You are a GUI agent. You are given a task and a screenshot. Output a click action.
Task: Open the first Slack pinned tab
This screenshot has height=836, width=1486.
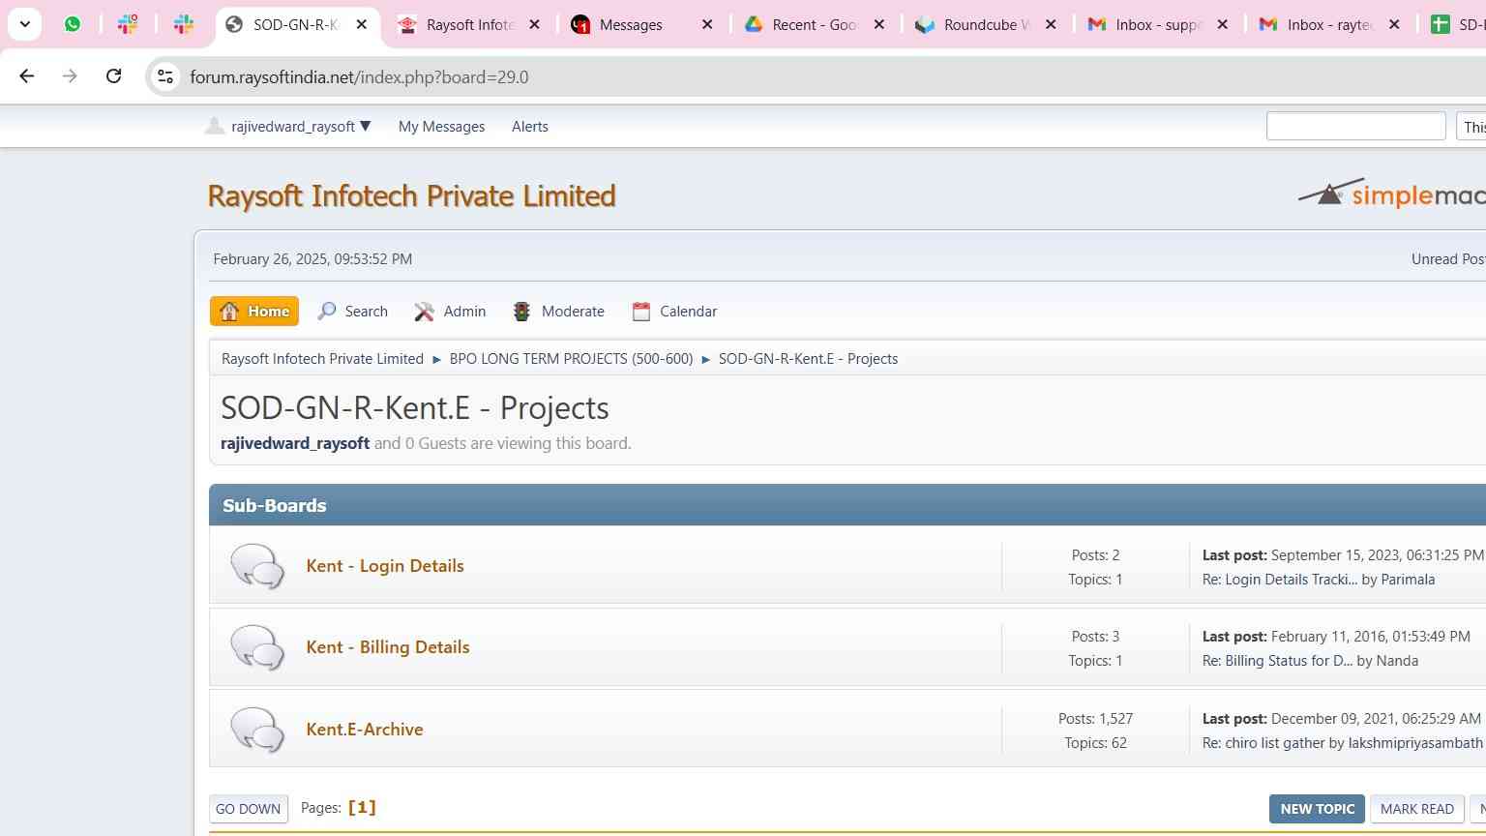pos(128,24)
